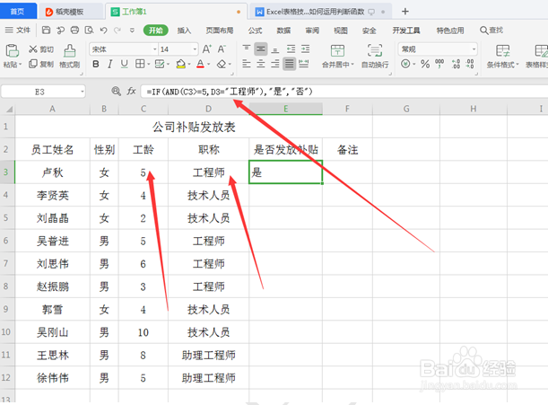Click inside the formula bar
This screenshot has height=405, width=548.
tap(344, 92)
